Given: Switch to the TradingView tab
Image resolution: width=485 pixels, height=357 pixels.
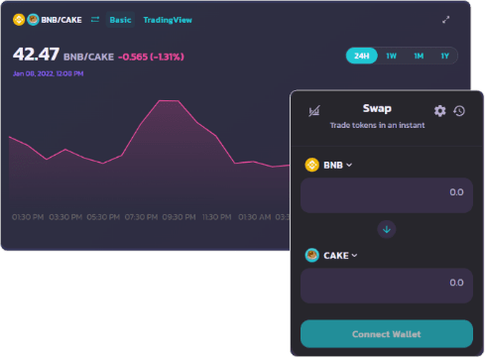Looking at the screenshot, I should point(168,20).
